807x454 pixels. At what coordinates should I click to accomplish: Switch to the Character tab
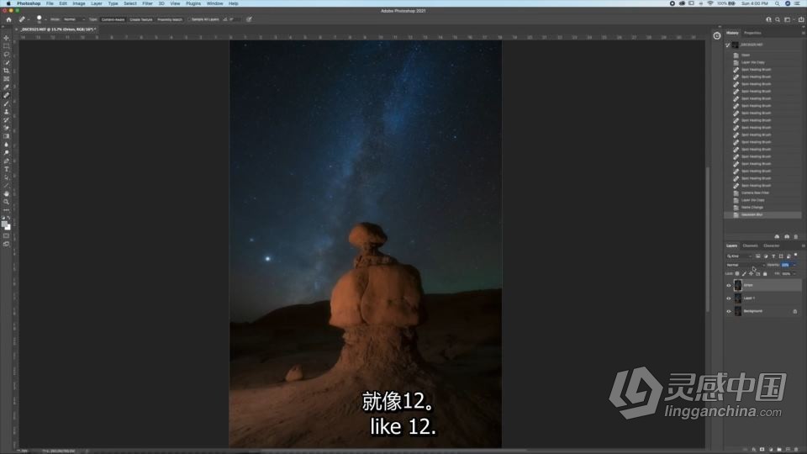point(771,246)
